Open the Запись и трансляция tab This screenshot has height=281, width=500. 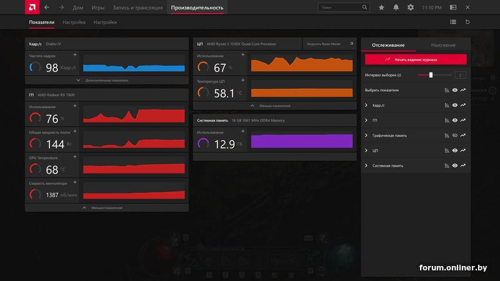click(x=137, y=7)
